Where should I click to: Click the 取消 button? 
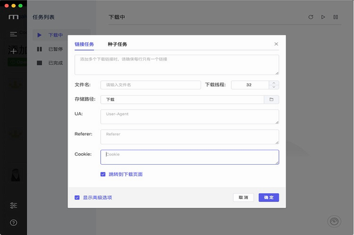pos(243,198)
